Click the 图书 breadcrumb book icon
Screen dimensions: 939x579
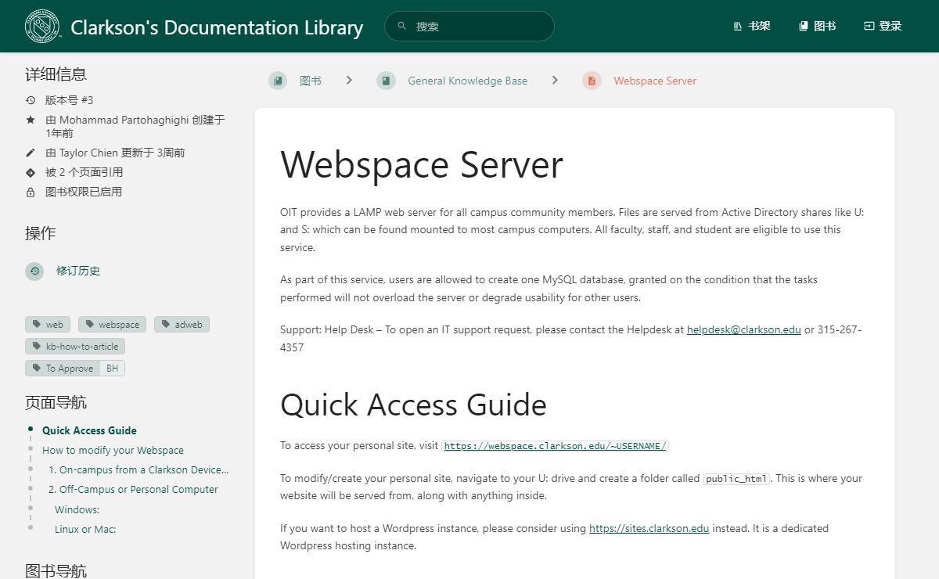coord(278,81)
